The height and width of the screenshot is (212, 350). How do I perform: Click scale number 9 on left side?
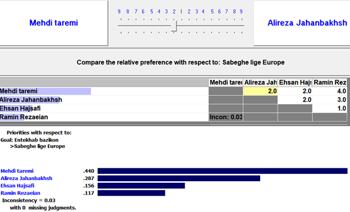pyautogui.click(x=119, y=12)
